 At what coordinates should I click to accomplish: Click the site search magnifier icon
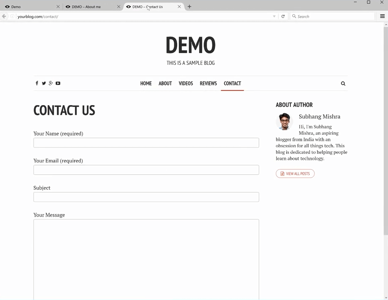343,84
